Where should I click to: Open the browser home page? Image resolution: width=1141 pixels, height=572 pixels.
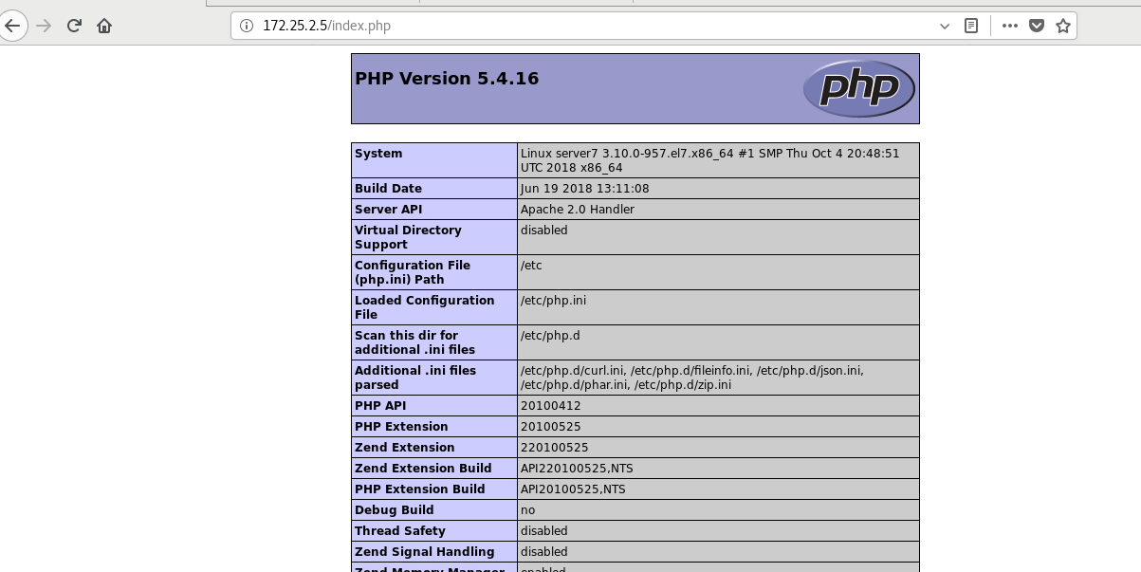104,26
